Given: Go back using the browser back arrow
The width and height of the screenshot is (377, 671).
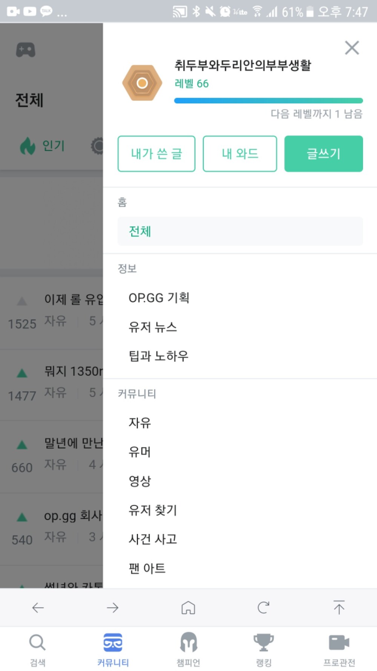Looking at the screenshot, I should pos(38,608).
